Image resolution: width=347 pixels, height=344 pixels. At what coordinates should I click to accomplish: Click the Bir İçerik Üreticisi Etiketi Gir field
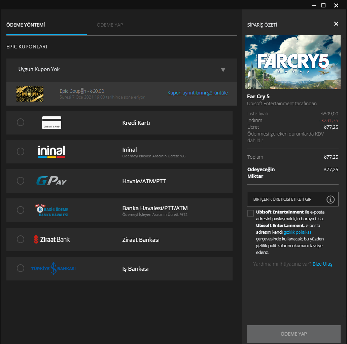(293, 199)
